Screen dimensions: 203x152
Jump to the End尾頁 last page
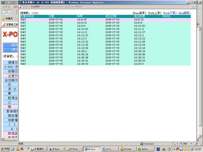(184, 13)
